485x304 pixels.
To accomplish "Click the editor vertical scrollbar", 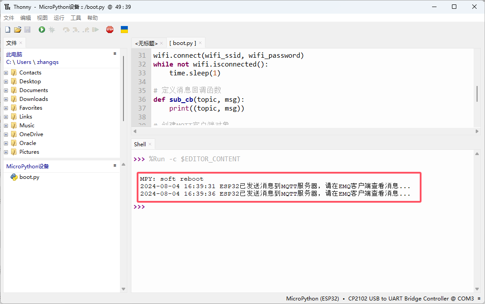I will pyautogui.click(x=477, y=93).
